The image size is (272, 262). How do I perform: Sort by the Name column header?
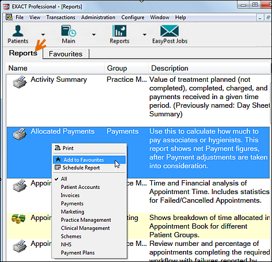pyautogui.click(x=55, y=68)
